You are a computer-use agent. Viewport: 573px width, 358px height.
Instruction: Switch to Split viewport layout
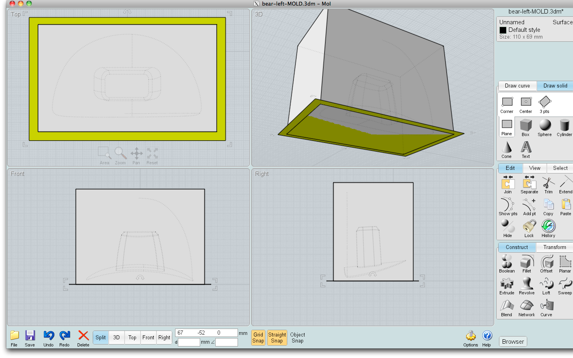(x=101, y=337)
